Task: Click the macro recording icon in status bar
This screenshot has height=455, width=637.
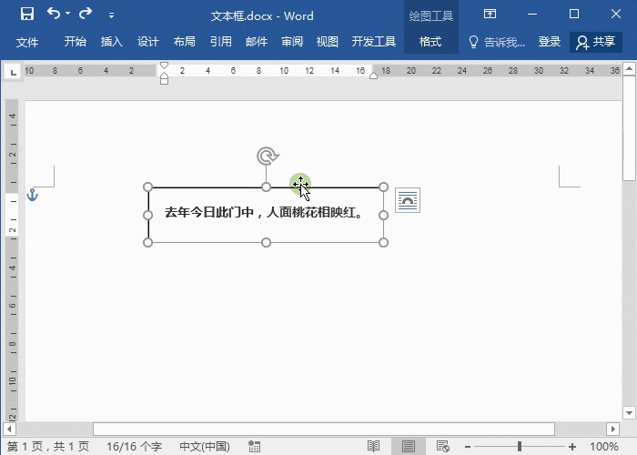Action: [254, 447]
